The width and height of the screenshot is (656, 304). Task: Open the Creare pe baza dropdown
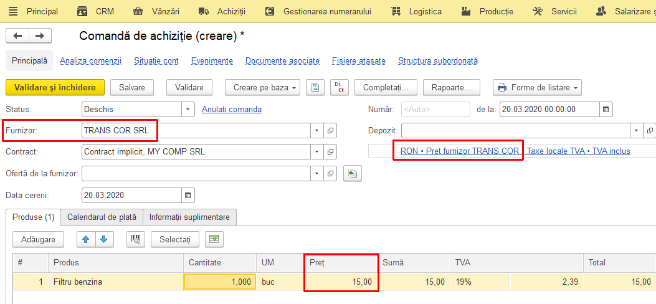coord(263,87)
